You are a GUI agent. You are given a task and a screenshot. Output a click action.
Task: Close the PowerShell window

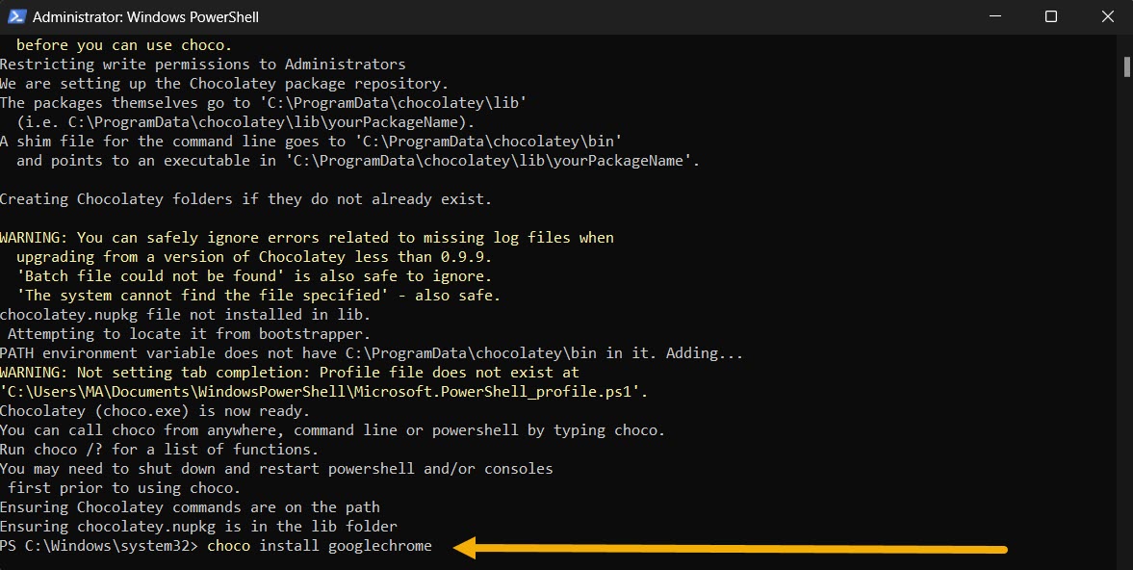click(x=1107, y=16)
